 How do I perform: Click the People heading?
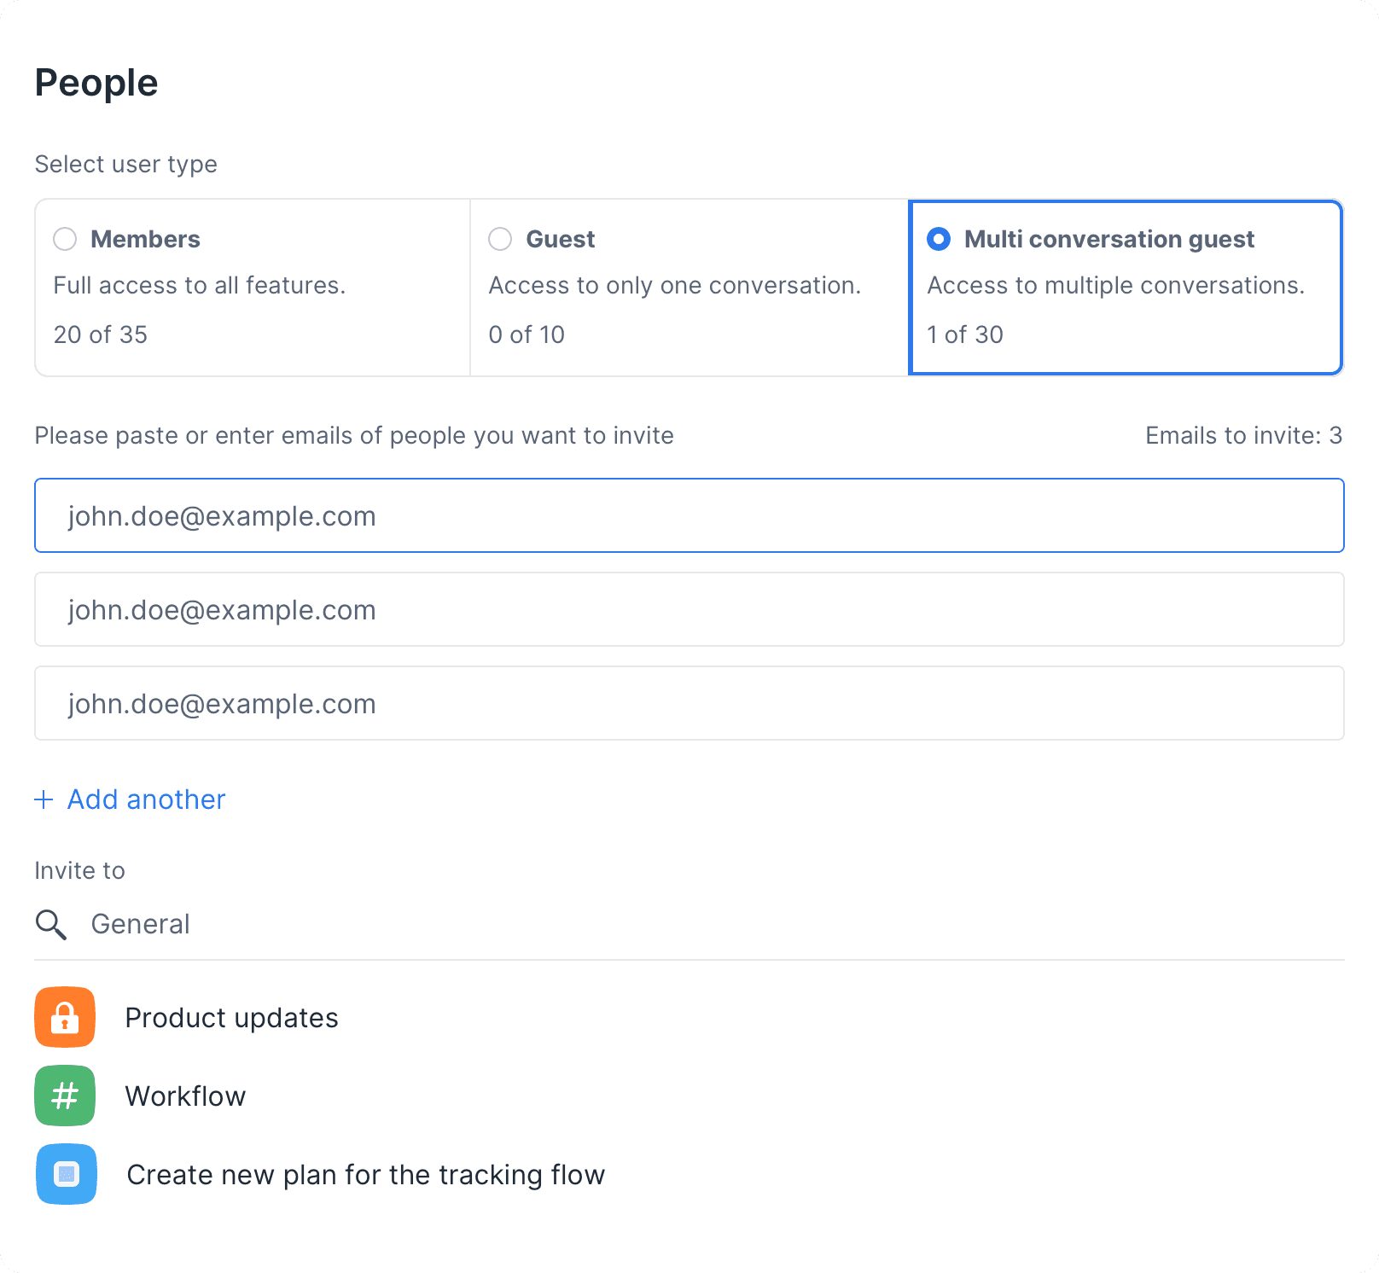coord(96,82)
